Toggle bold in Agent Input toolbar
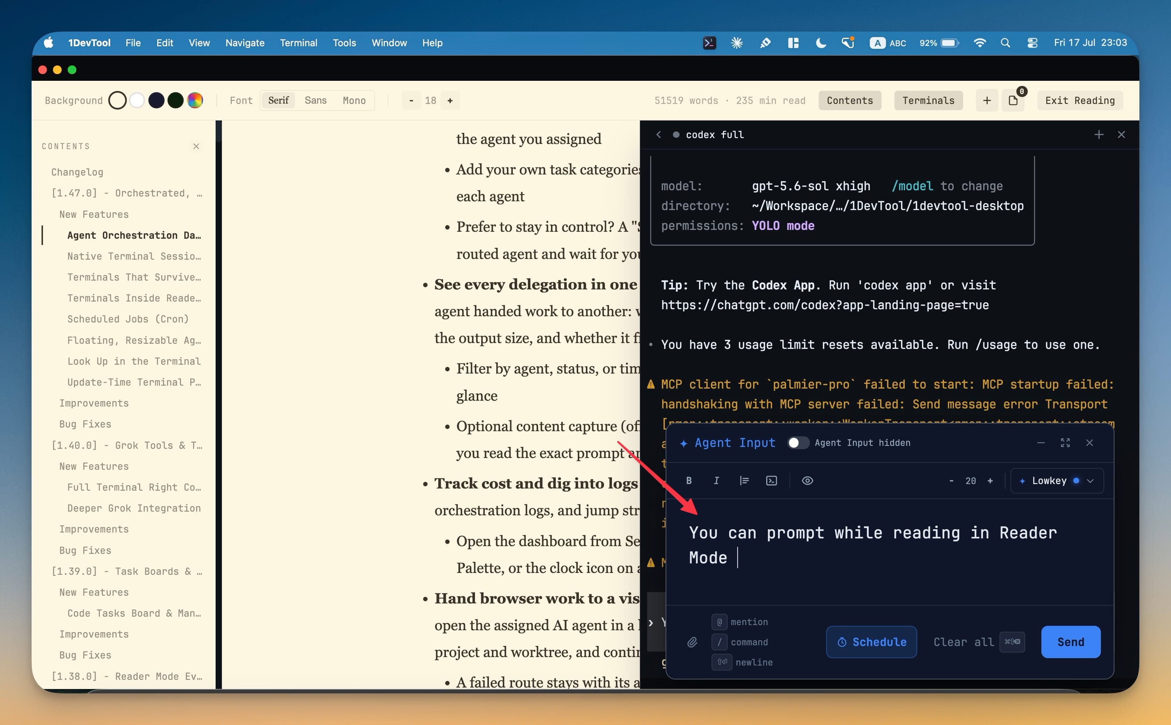The height and width of the screenshot is (725, 1171). click(689, 480)
